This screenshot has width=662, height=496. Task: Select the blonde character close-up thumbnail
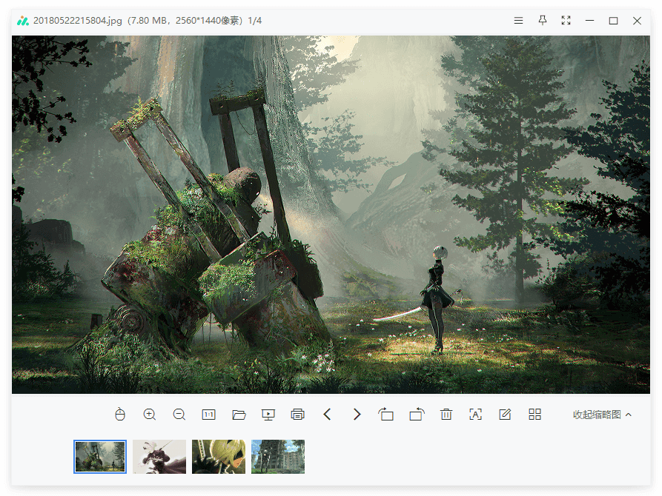pos(219,457)
